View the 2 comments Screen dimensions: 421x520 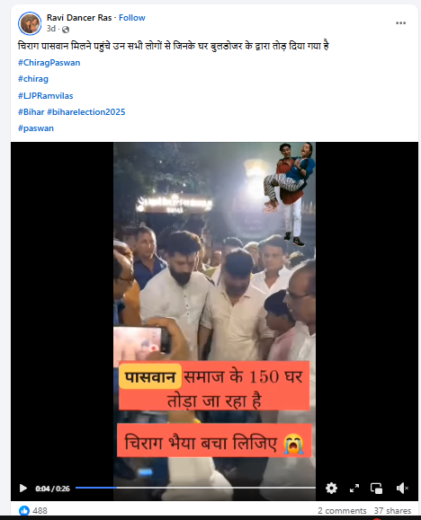pos(342,510)
